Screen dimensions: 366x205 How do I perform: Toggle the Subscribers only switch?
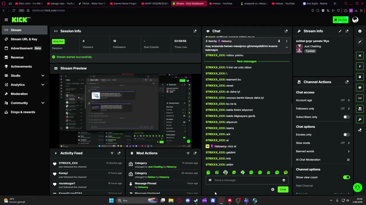pos(346,117)
